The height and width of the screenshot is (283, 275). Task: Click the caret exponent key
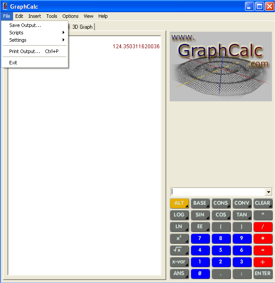(x=263, y=215)
